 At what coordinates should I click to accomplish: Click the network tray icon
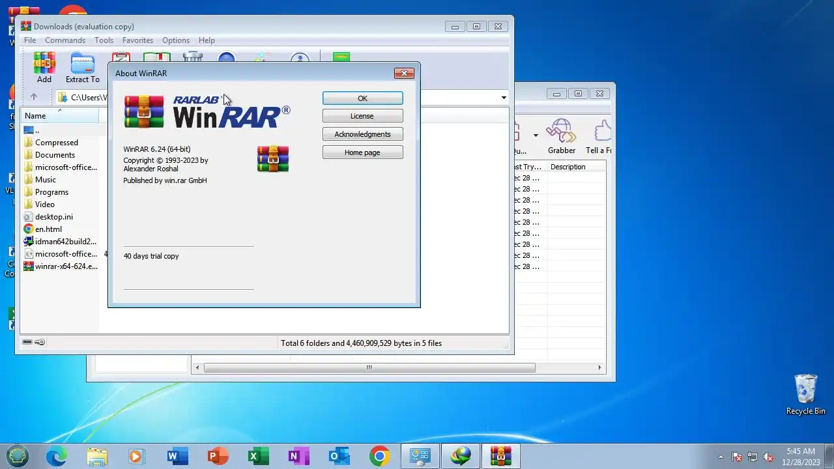[753, 457]
